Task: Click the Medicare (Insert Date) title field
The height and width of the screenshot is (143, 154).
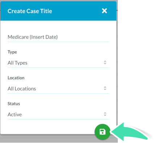Action: 58,37
